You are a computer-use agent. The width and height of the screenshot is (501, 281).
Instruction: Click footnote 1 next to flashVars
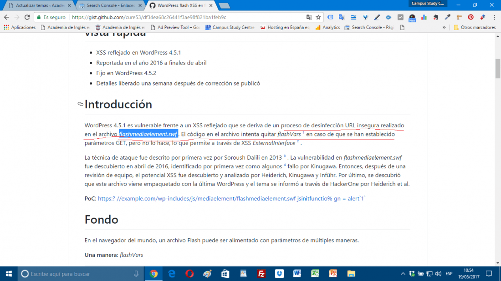[303, 132]
